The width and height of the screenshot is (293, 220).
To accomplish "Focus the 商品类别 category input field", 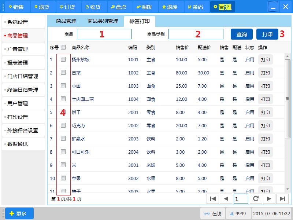I will [x=196, y=34].
